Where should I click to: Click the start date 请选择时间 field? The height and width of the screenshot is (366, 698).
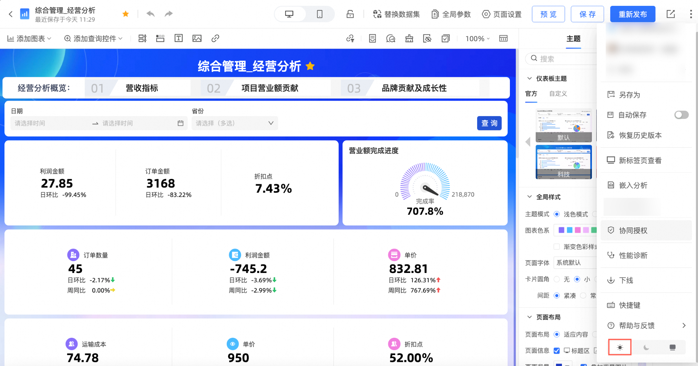[50, 123]
